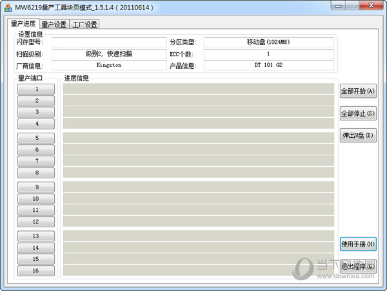This screenshot has width=387, height=291.
Task: Click port button 4
Action: pyautogui.click(x=36, y=124)
